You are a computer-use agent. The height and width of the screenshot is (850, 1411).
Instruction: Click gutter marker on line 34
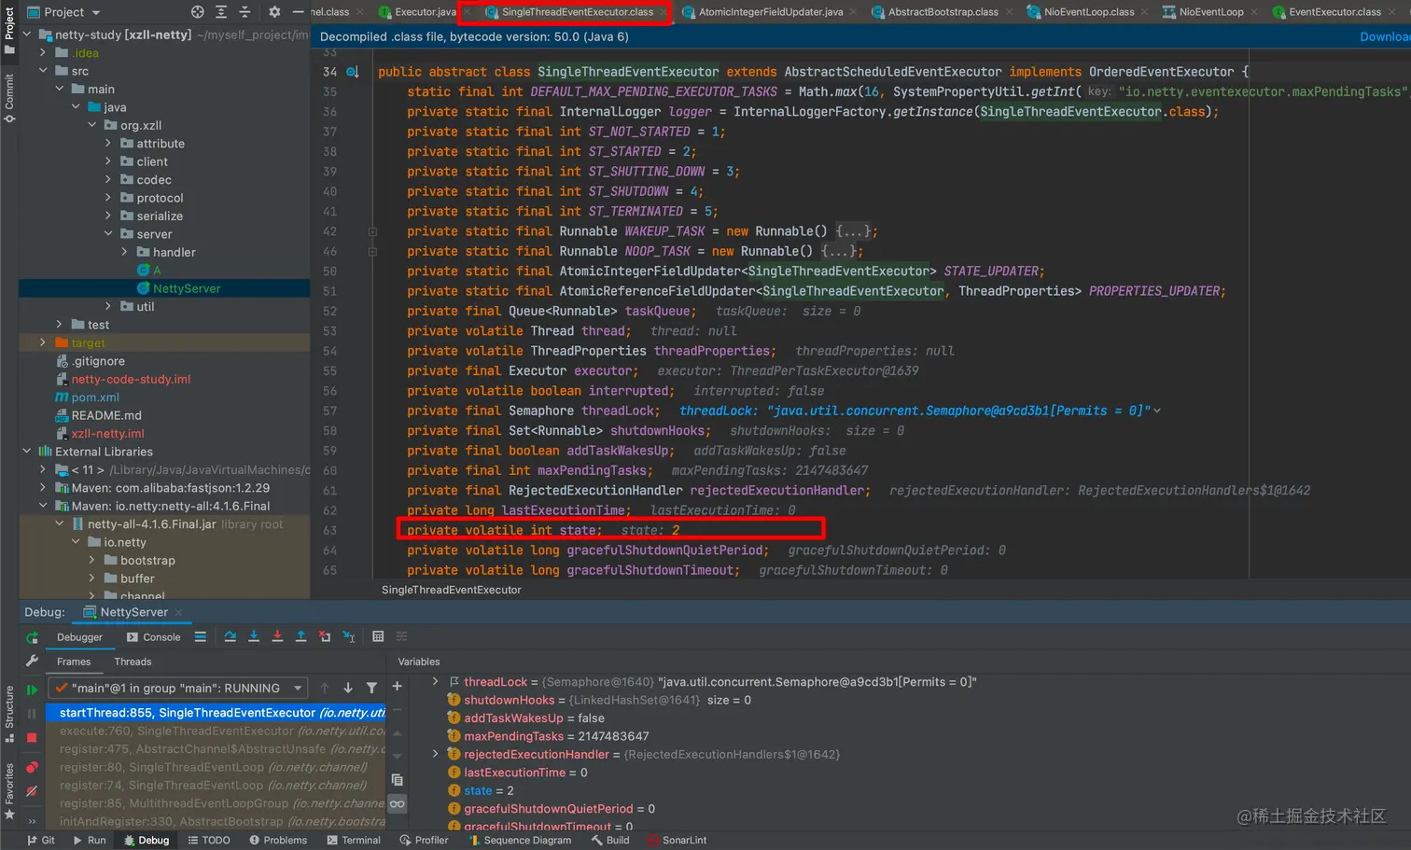click(353, 72)
